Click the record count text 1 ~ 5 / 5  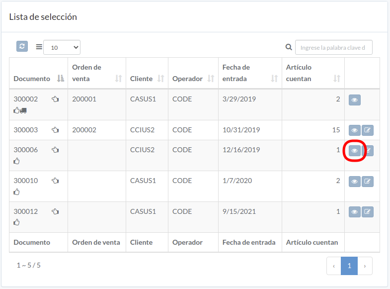pos(29,265)
